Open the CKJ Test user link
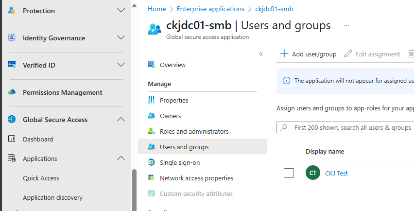The image size is (414, 211). (336, 173)
